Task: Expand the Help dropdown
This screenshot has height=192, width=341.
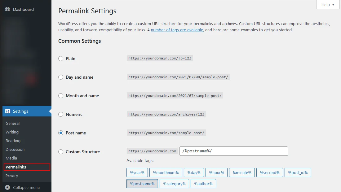Action: pos(328,5)
